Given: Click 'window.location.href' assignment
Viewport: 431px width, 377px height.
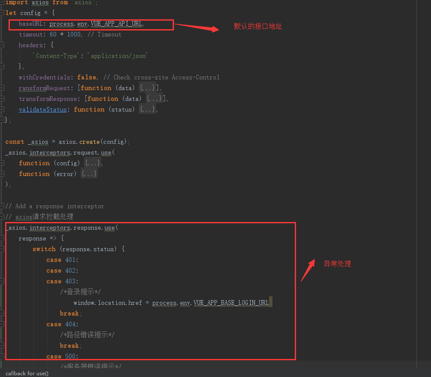Looking at the screenshot, I should click(x=108, y=303).
